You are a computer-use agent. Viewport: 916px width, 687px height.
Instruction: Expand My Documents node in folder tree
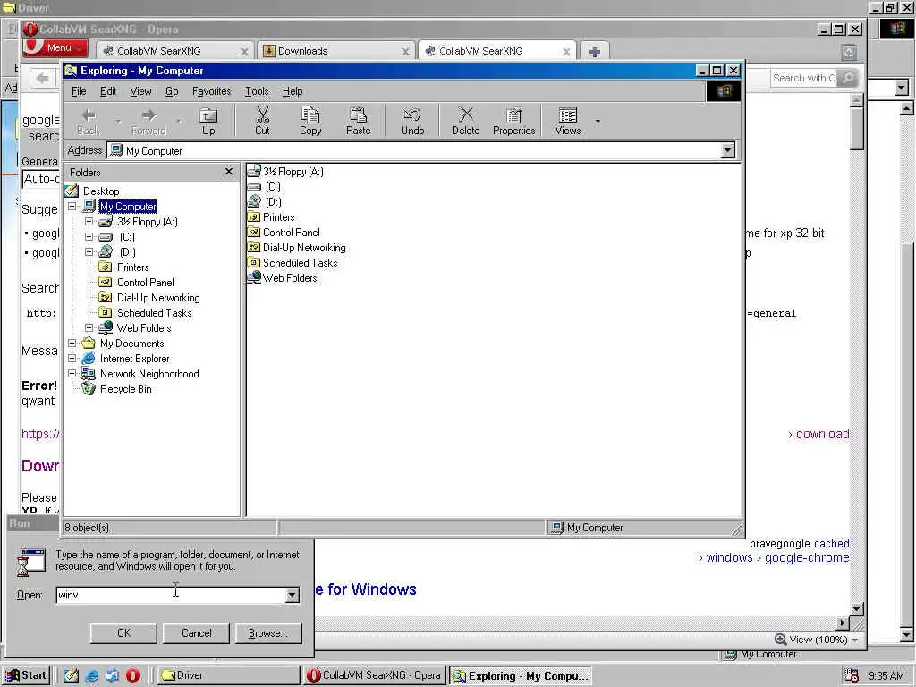tap(72, 343)
